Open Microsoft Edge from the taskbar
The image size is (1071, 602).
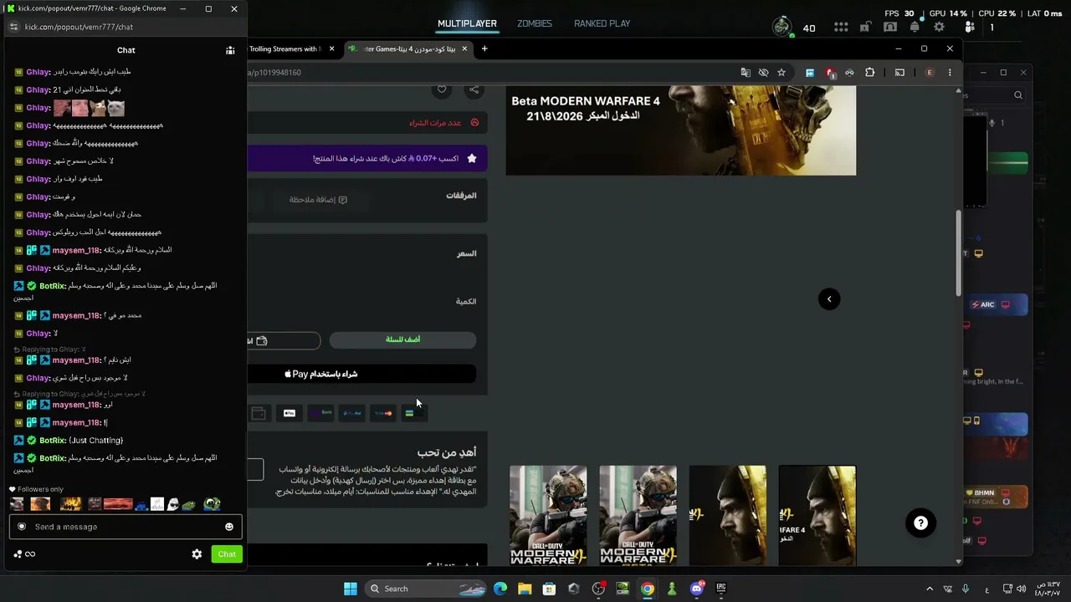500,589
